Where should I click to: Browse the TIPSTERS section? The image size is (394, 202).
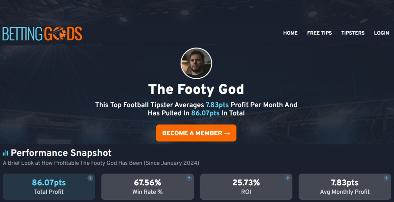click(353, 33)
